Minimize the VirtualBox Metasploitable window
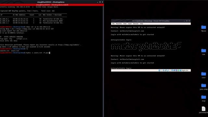The image size is (208, 117). 184,21
